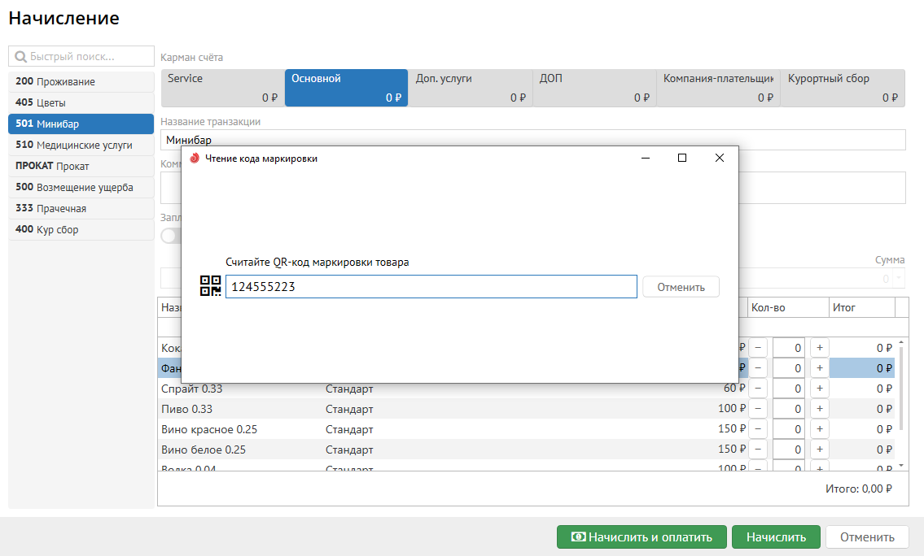This screenshot has height=556, width=924.
Task: Decrease quantity for Спрайт 0.33
Action: coord(758,389)
